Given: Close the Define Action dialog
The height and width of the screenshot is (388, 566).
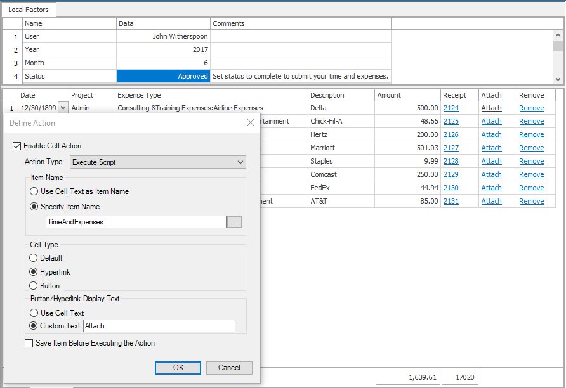Looking at the screenshot, I should 251,122.
